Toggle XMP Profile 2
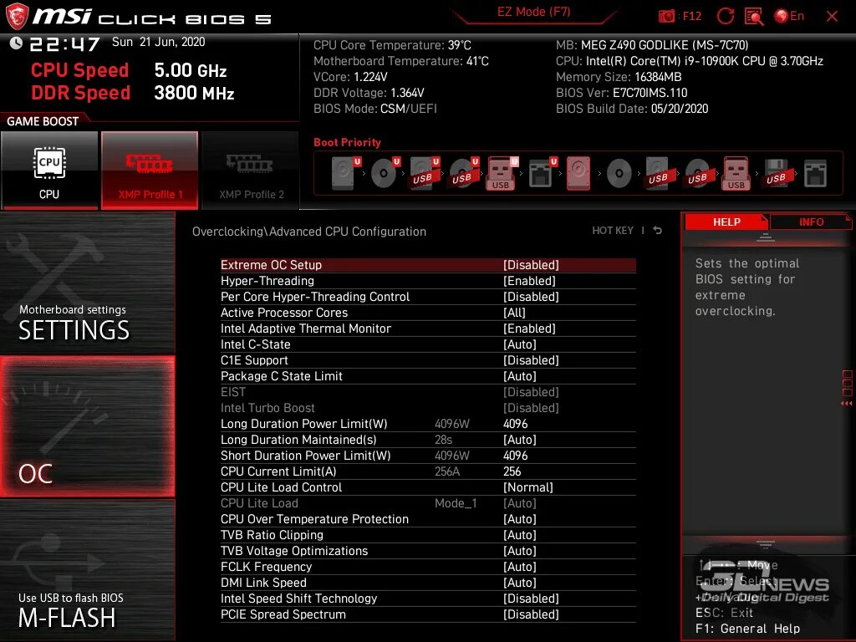This screenshot has width=856, height=642. pos(251,170)
